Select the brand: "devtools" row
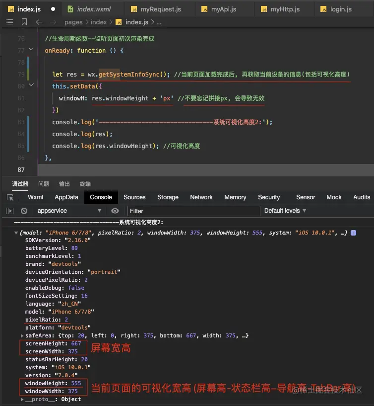Image resolution: width=374 pixels, height=406 pixels. (53, 264)
